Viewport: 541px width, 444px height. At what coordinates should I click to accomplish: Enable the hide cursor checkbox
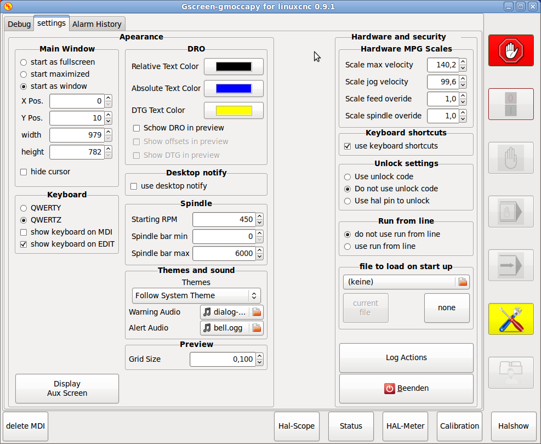pos(24,172)
